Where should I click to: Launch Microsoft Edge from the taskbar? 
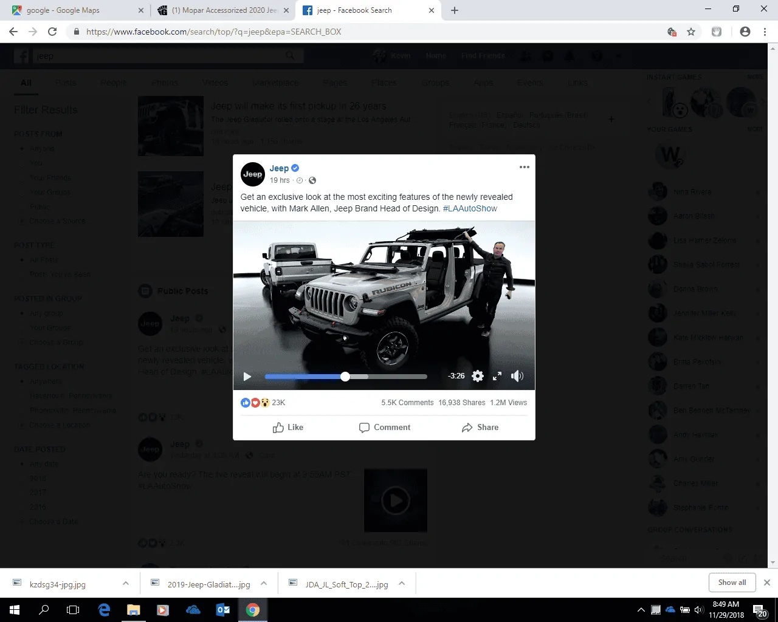104,610
